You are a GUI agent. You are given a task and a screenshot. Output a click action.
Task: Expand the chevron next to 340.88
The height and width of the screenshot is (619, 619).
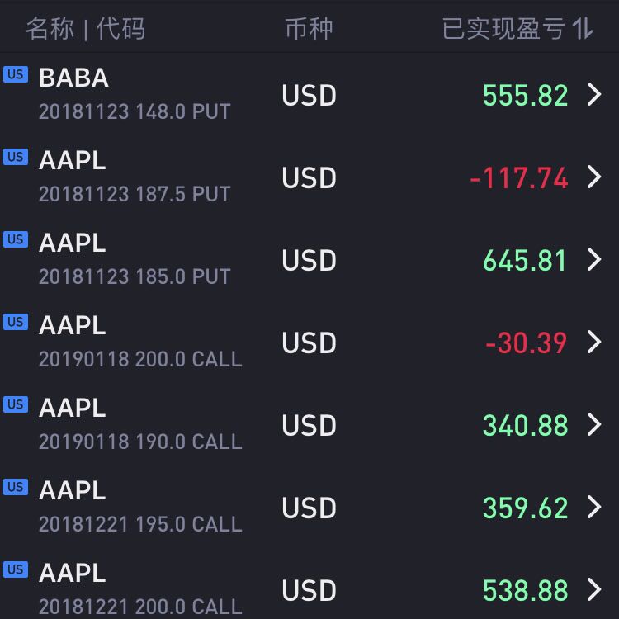[594, 424]
